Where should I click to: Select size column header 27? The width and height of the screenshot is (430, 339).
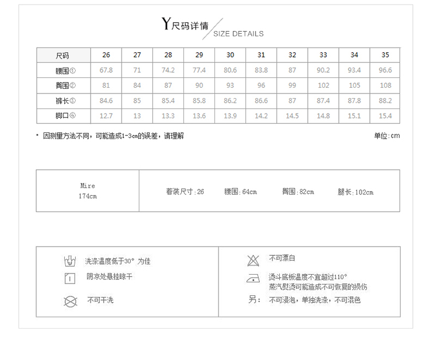(x=137, y=55)
